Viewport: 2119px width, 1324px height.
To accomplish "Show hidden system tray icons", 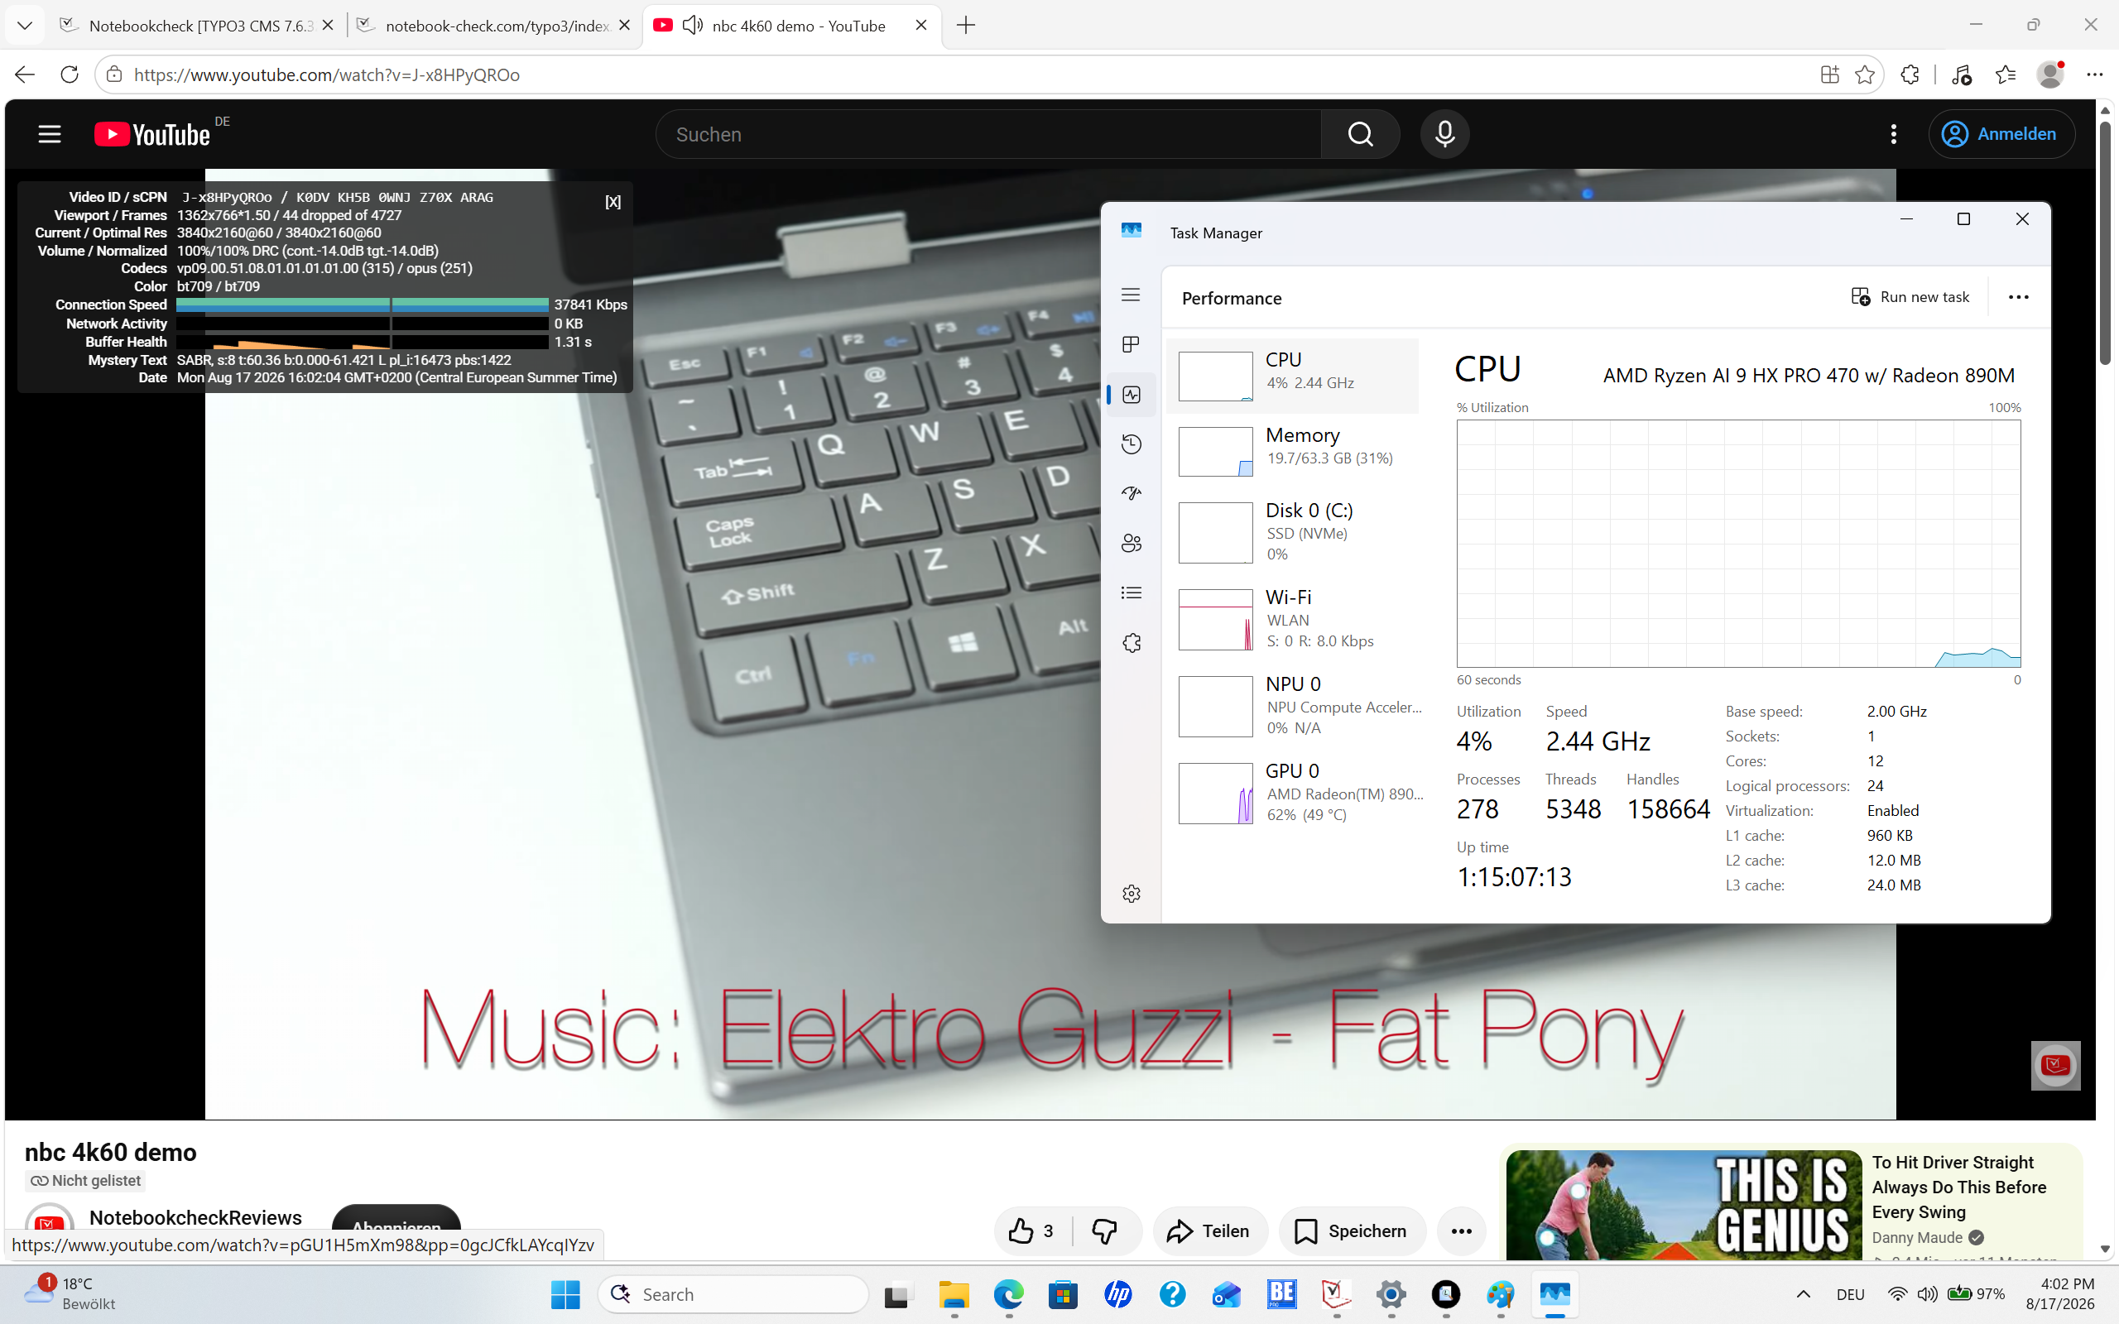I will coord(1803,1294).
